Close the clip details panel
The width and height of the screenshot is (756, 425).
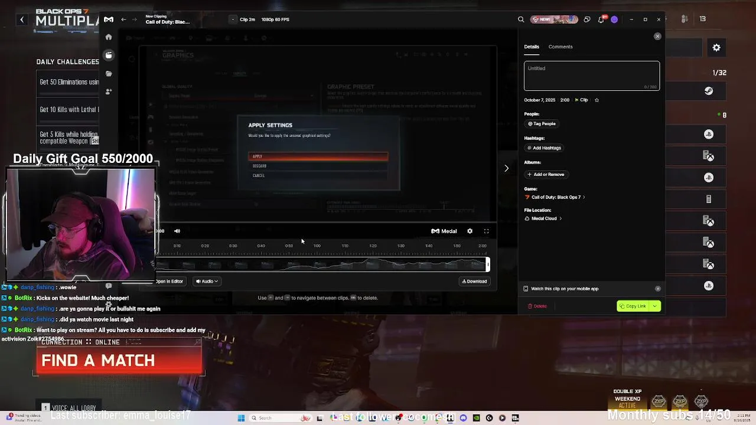(x=657, y=37)
